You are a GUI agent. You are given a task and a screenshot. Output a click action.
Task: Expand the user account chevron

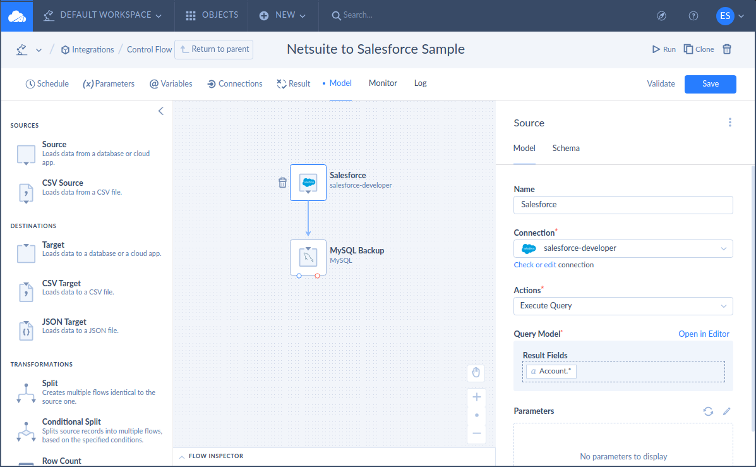click(x=741, y=16)
